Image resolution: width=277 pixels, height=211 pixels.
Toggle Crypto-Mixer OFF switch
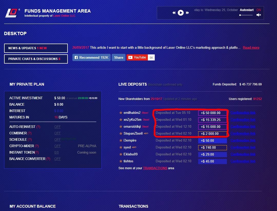pos(58,146)
